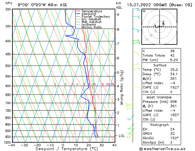Click the 'LCL' level marker label
The width and height of the screenshot is (195, 151).
(x=122, y=136)
